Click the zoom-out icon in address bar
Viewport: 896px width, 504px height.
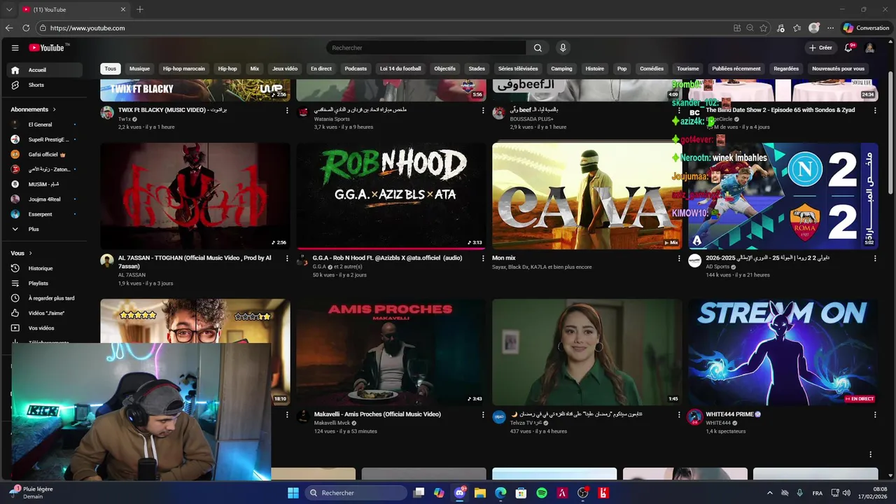click(x=750, y=28)
